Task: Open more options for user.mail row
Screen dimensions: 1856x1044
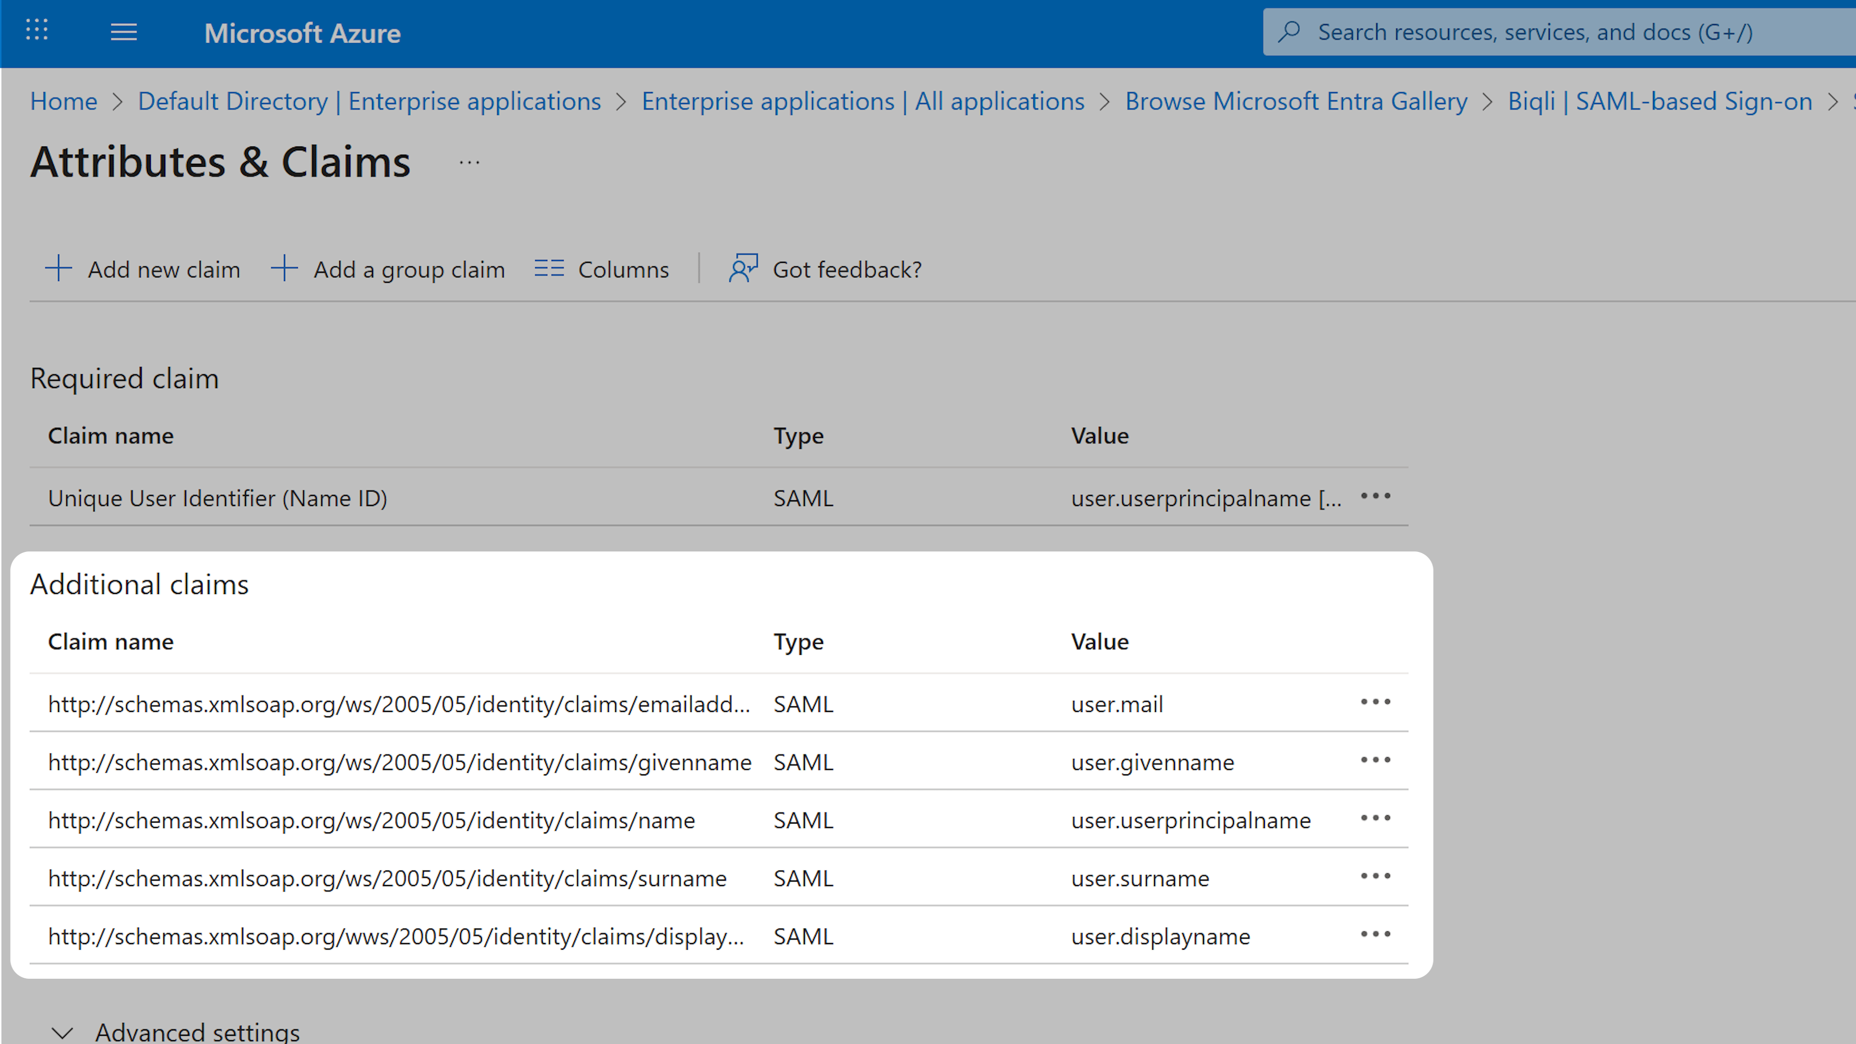Action: [1376, 702]
